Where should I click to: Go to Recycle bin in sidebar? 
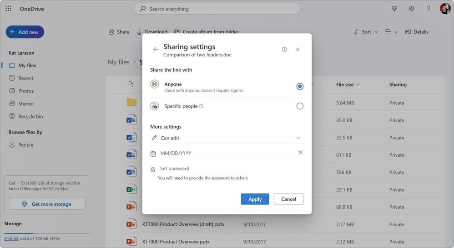[x=30, y=116]
